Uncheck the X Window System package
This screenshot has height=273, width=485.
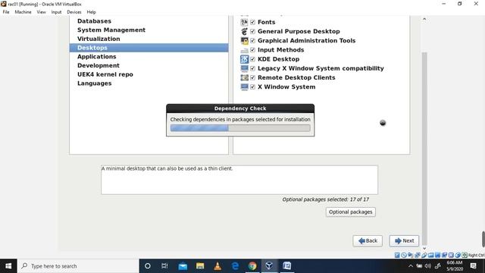pos(252,87)
